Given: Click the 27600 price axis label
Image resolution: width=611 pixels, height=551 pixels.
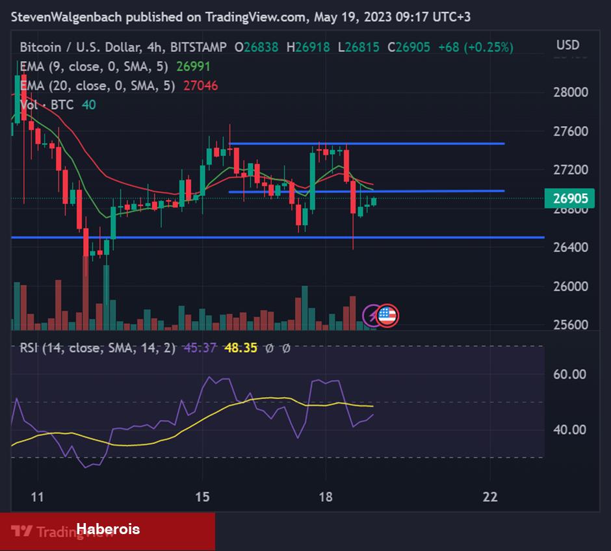Looking at the screenshot, I should (x=571, y=131).
